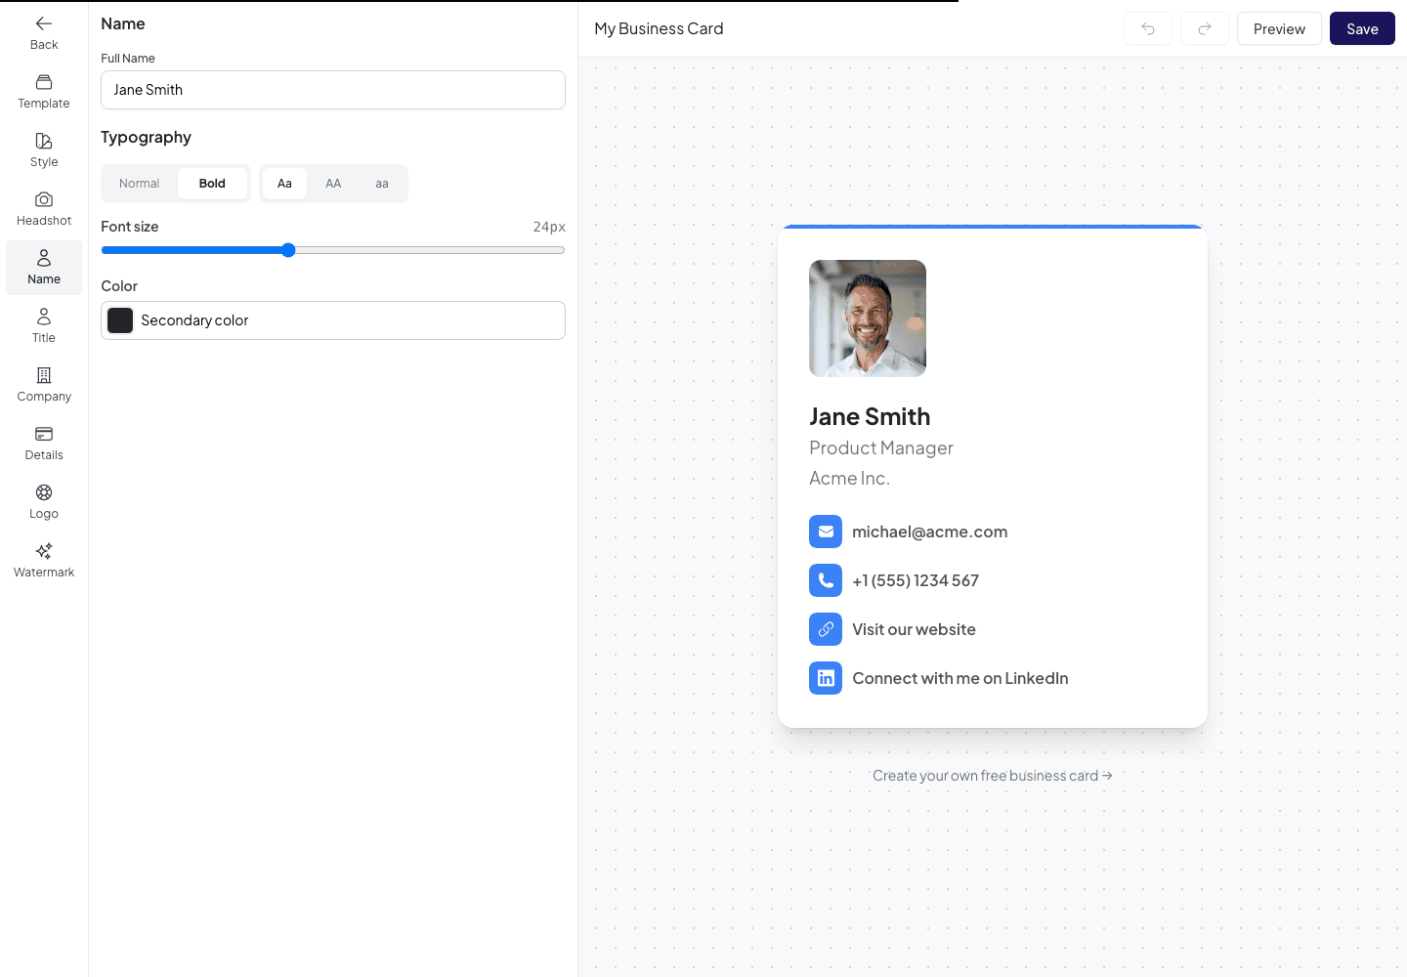Open the Style section icon
1407x977 pixels.
coord(44,141)
